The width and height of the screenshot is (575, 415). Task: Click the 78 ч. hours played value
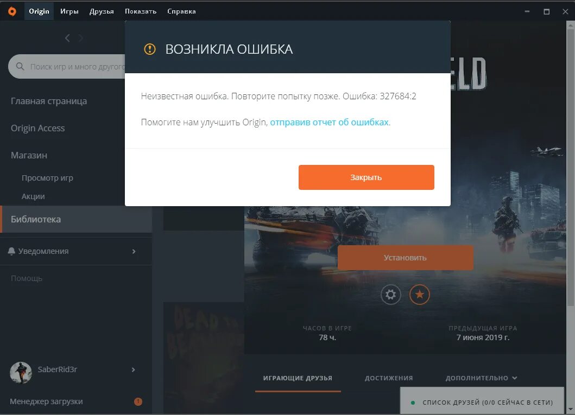[327, 337]
